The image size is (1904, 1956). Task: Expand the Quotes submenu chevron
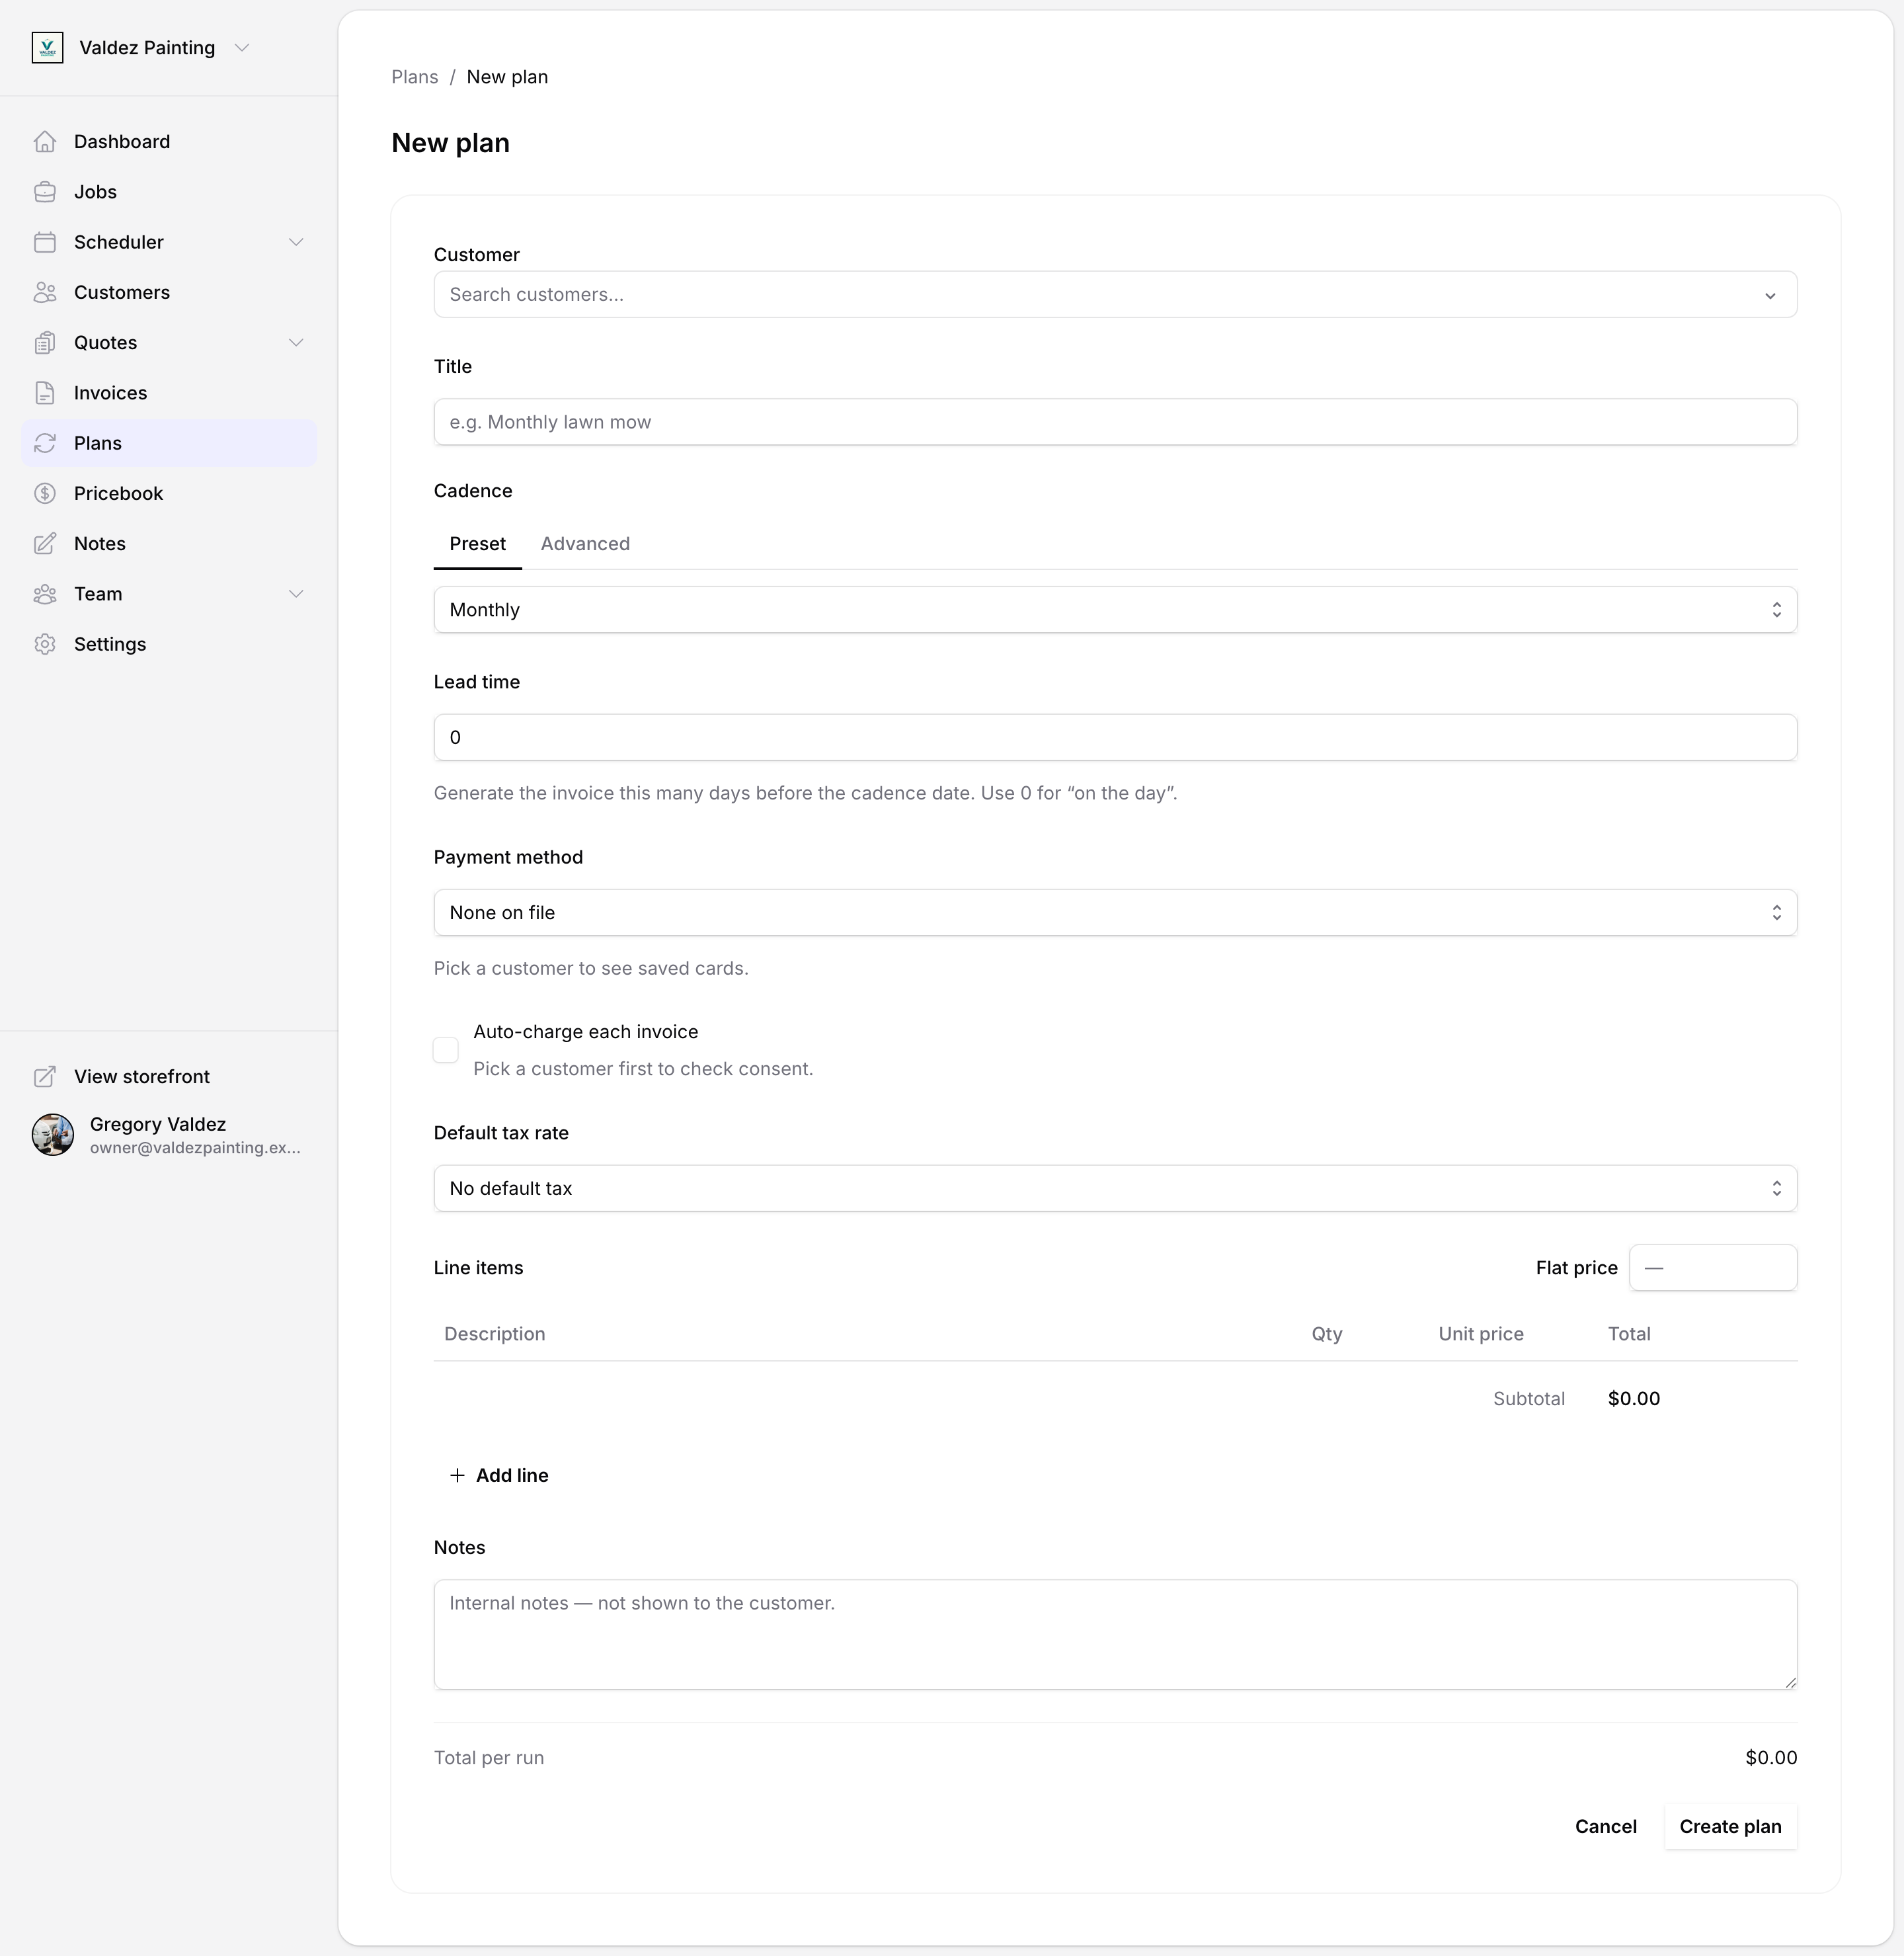coord(296,343)
